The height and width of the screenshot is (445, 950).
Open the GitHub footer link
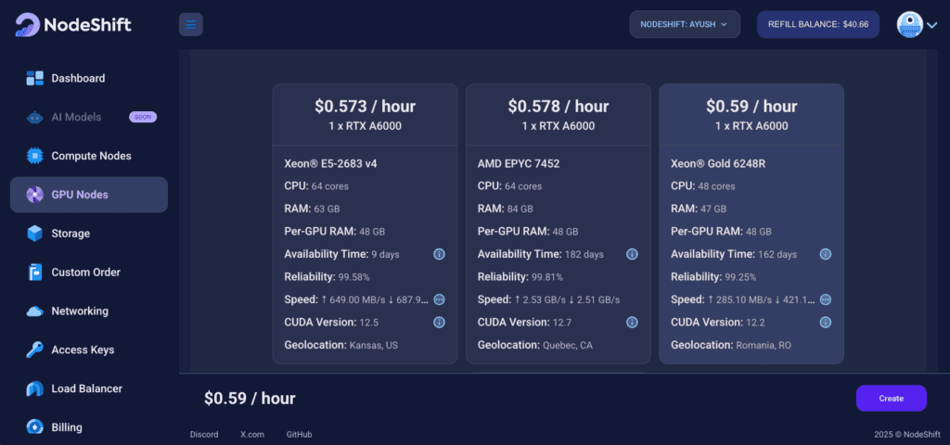click(x=300, y=434)
